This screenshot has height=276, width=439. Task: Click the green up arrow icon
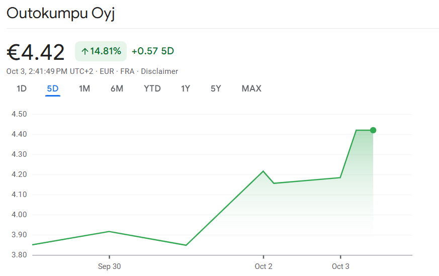(x=84, y=51)
